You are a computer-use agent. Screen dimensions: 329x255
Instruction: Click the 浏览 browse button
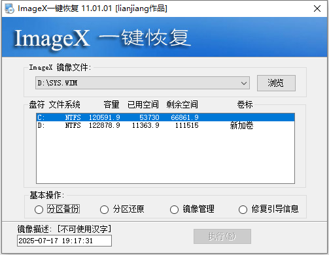pos(276,83)
